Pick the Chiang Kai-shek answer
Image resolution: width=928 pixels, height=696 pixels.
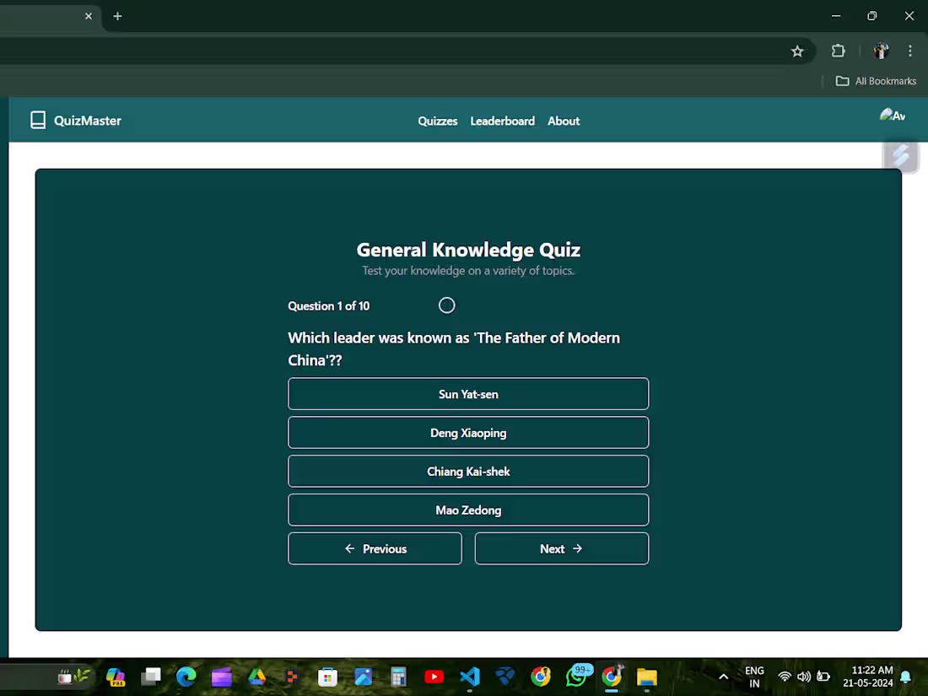point(468,472)
